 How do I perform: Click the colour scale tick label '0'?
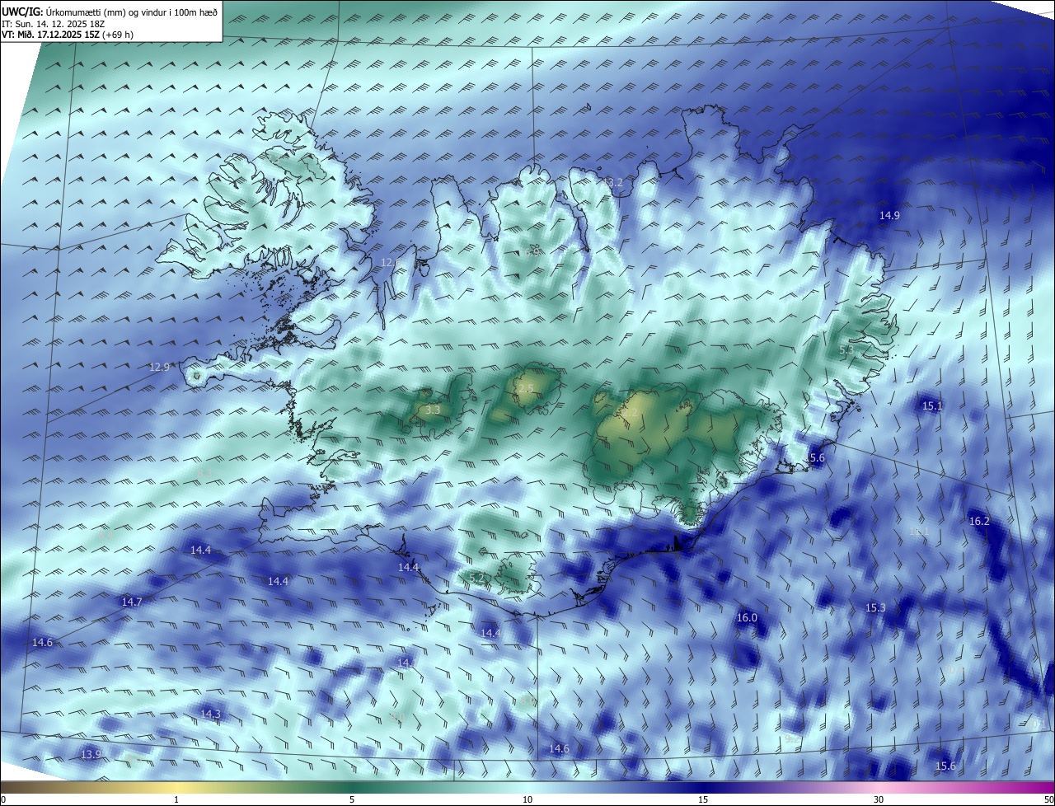click(3, 799)
